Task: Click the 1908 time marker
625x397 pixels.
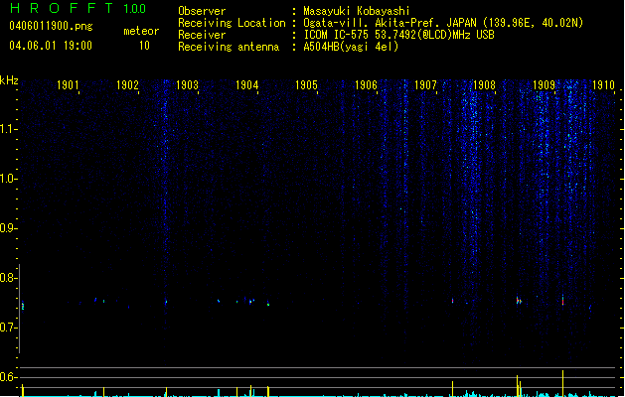Action: click(x=484, y=84)
